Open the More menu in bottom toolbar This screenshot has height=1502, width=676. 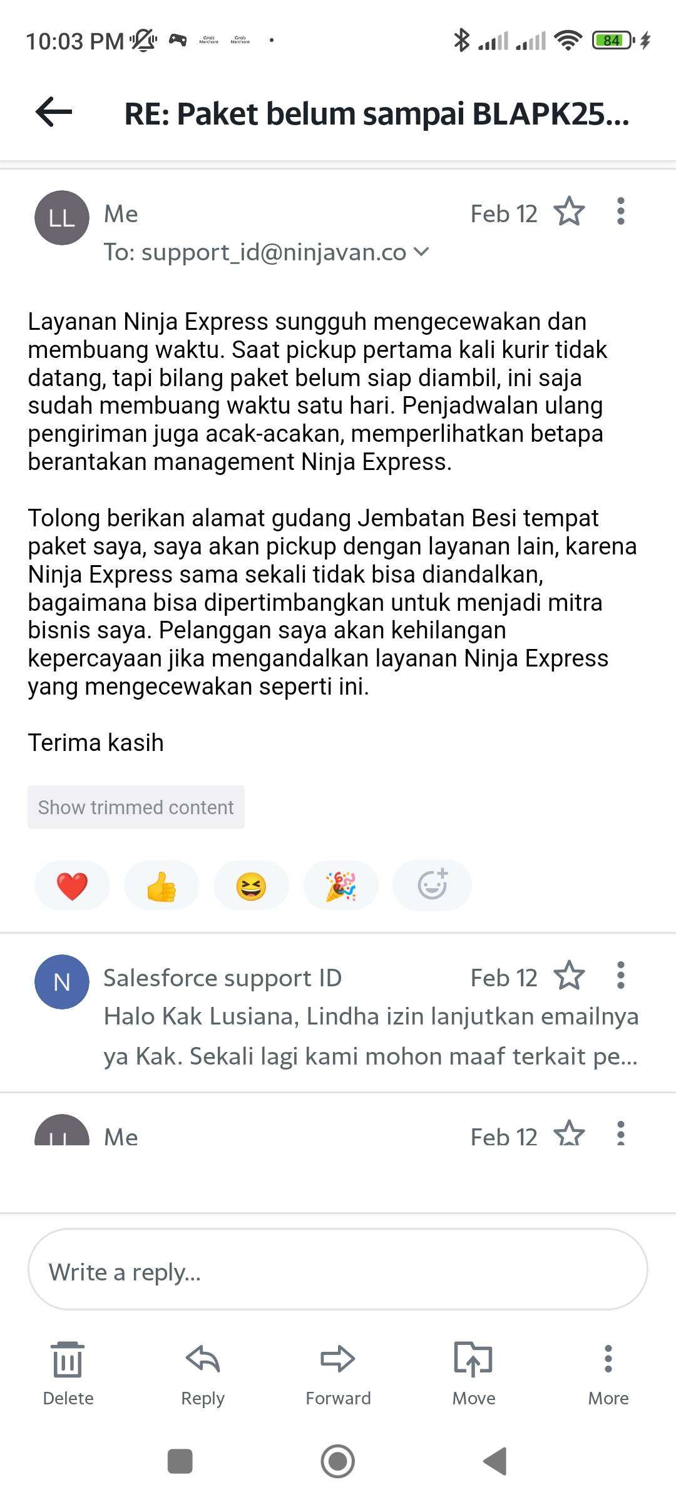[x=608, y=1374]
